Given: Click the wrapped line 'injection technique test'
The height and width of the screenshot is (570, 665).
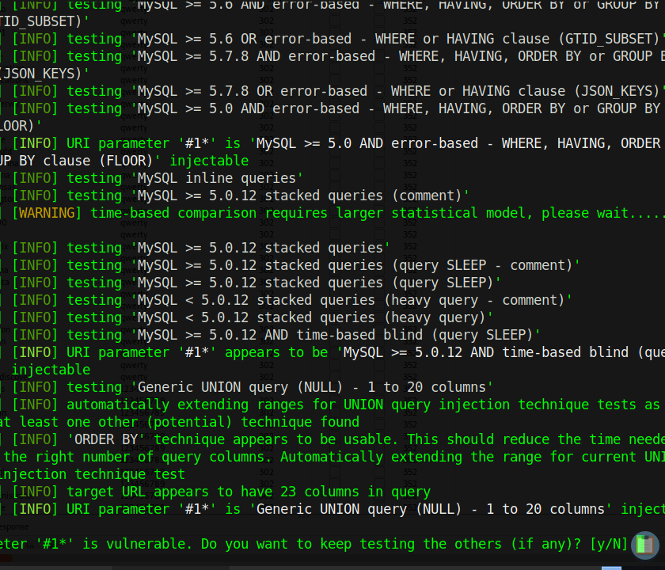Looking at the screenshot, I should [x=92, y=473].
